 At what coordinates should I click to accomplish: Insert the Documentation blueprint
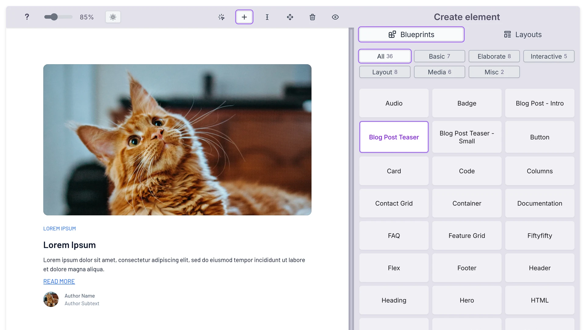point(540,204)
